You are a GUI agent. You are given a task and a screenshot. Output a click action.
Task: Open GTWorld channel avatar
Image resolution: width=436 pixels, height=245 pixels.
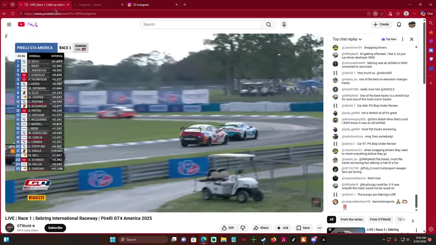tap(10, 228)
